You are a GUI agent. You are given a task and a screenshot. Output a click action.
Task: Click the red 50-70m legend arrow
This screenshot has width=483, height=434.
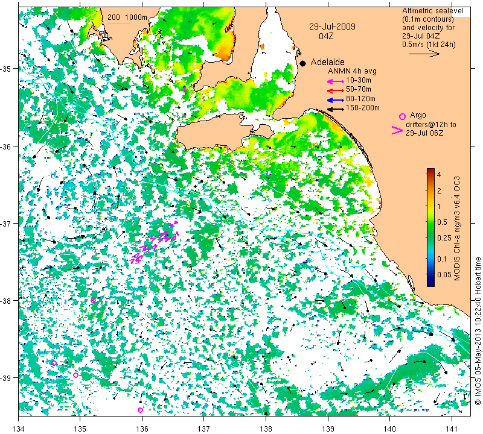click(336, 90)
